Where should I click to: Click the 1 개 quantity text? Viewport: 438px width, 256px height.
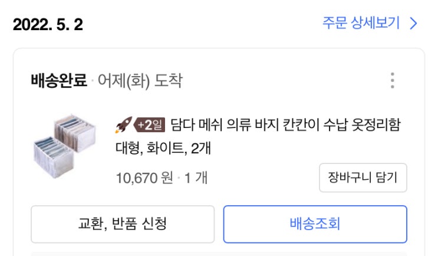pos(194,177)
